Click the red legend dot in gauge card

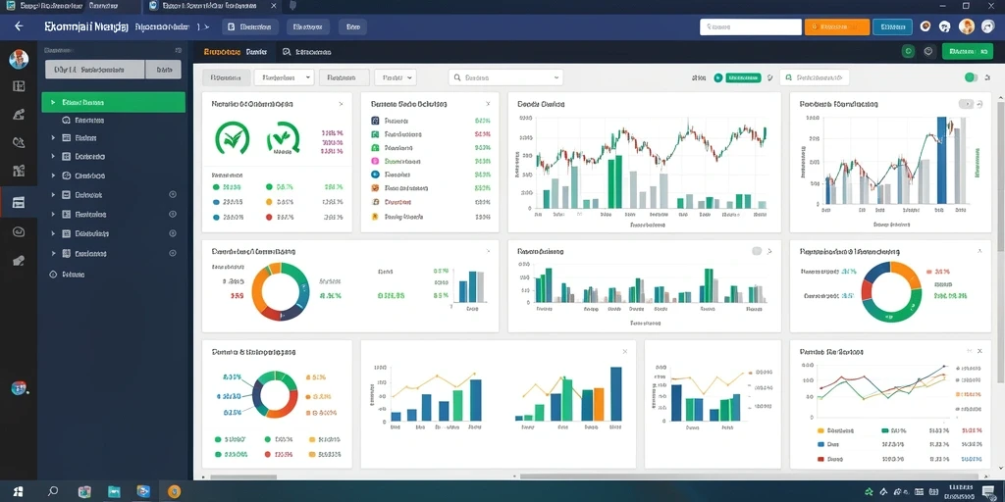click(x=269, y=217)
